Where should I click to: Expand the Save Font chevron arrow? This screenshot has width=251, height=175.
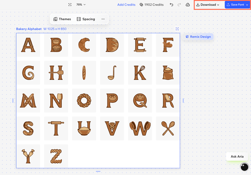point(247,5)
